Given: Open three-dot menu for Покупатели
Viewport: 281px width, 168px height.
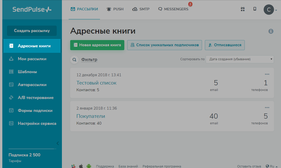Looking at the screenshot, I should (x=267, y=108).
